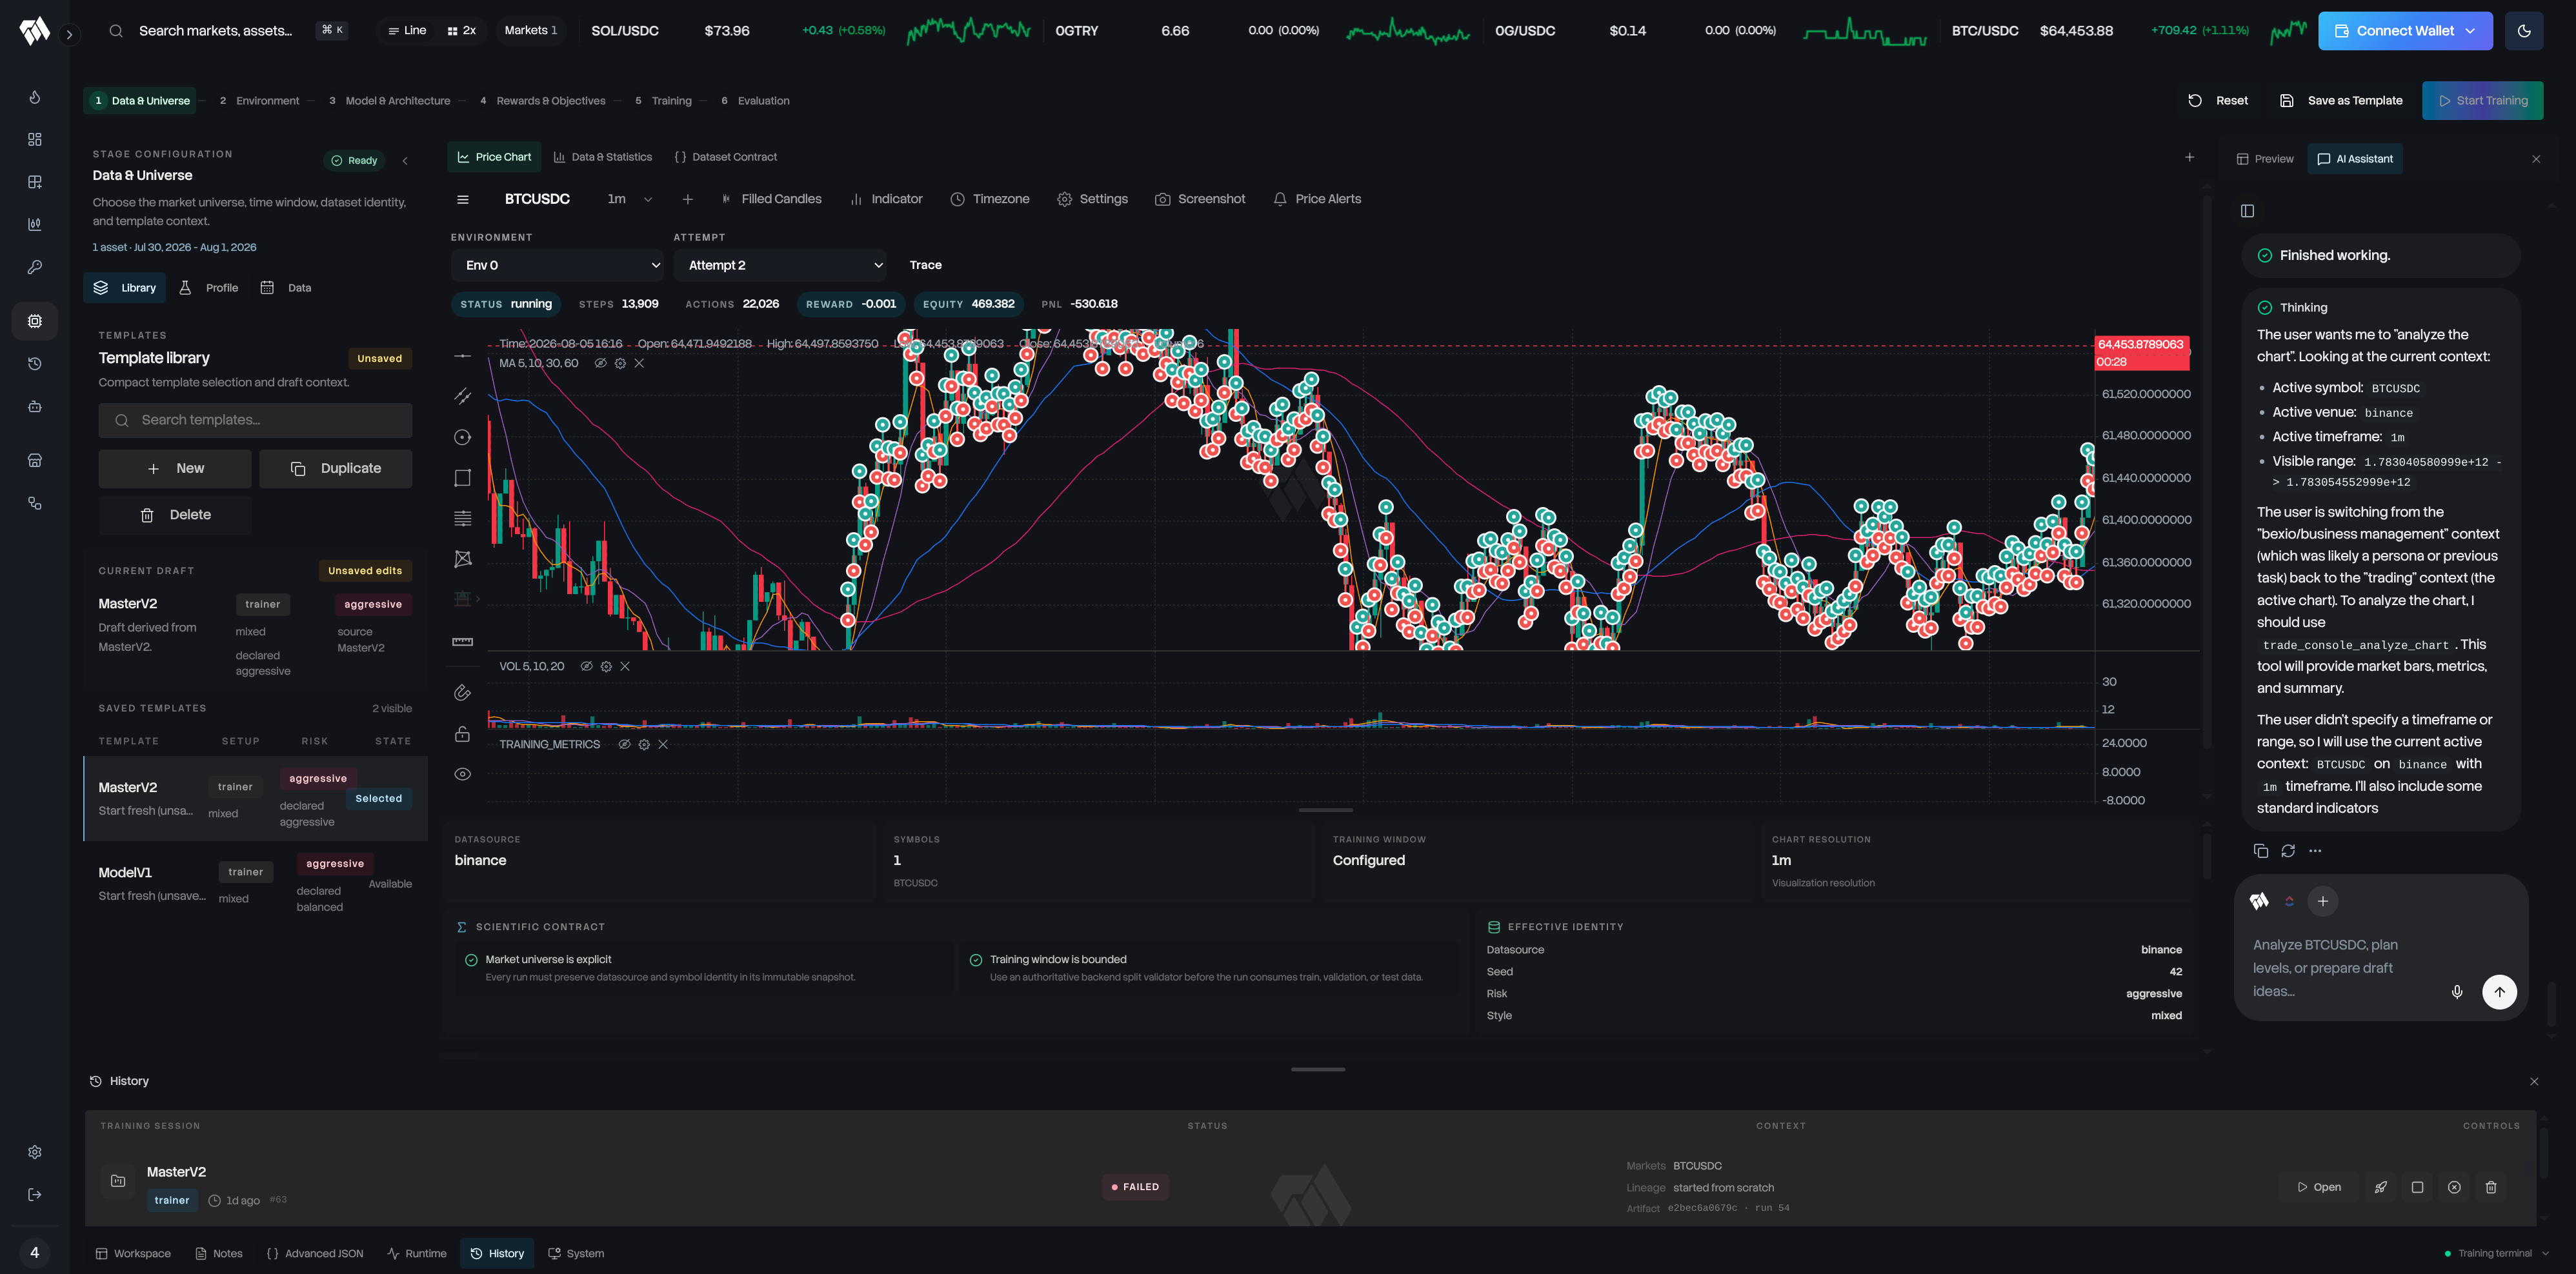Click the Start Training button
This screenshot has width=2576, height=1274.
pos(2482,101)
